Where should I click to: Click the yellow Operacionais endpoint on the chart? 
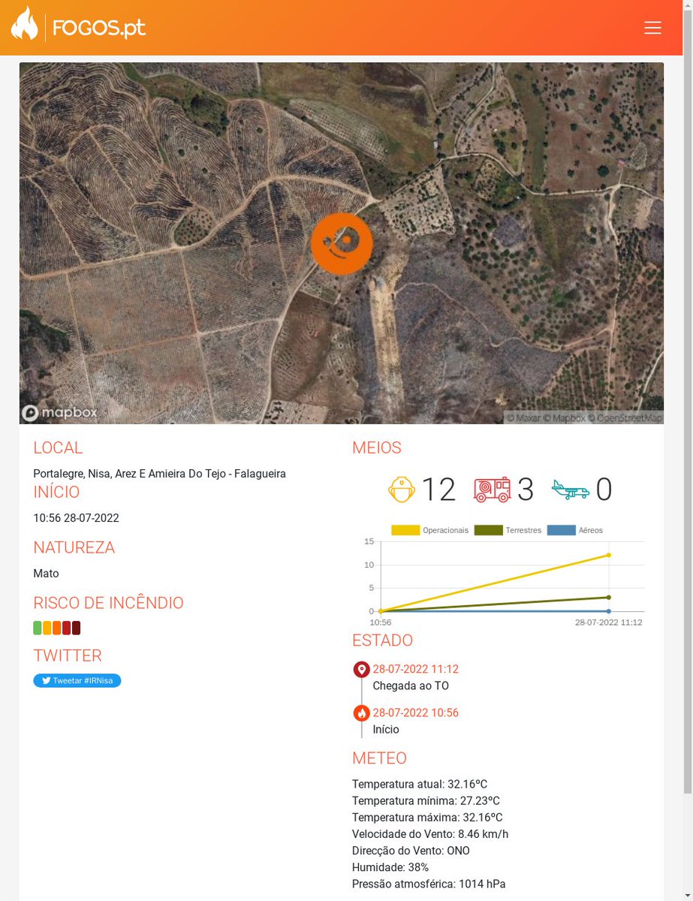(610, 555)
